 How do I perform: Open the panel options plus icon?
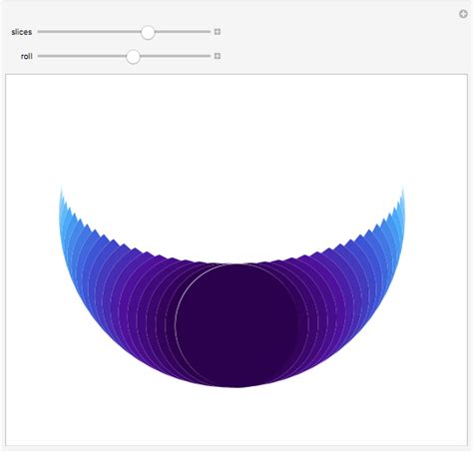point(463,14)
